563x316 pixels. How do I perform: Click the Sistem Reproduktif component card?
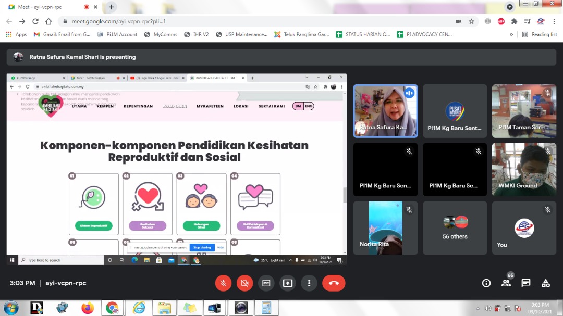tap(94, 204)
